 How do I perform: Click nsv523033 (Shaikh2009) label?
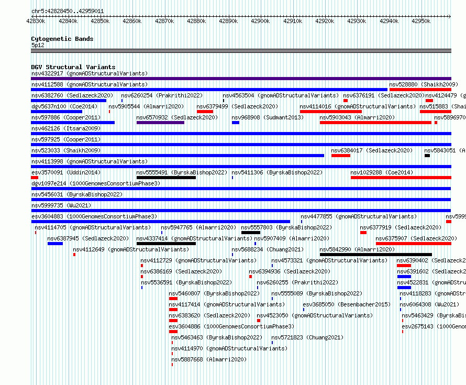(x=66, y=150)
